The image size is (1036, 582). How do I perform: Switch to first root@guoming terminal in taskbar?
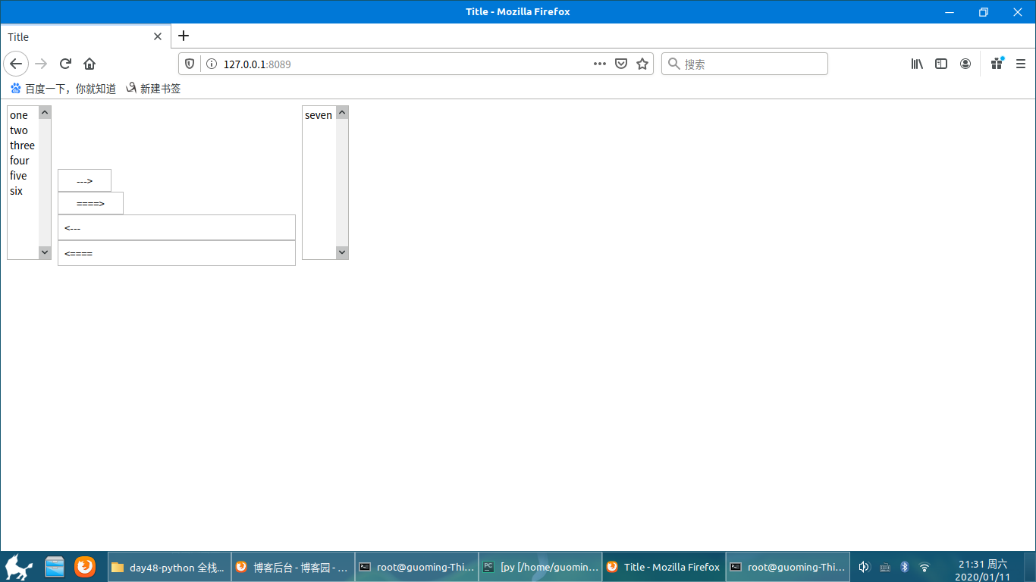pos(416,567)
